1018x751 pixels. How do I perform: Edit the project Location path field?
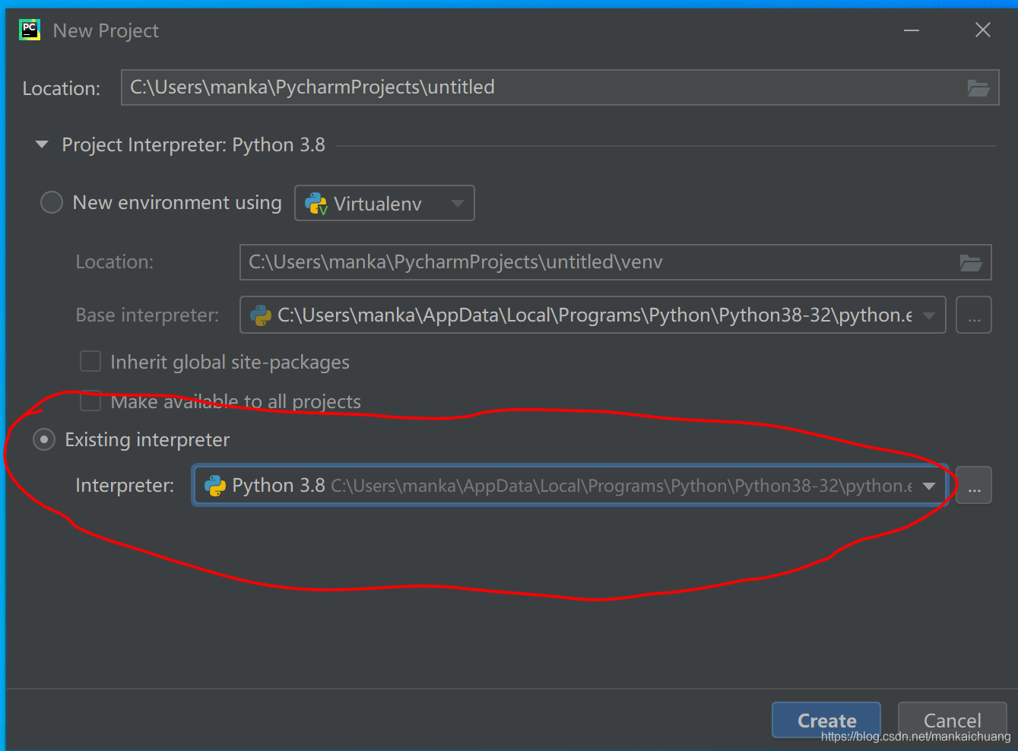[x=560, y=87]
